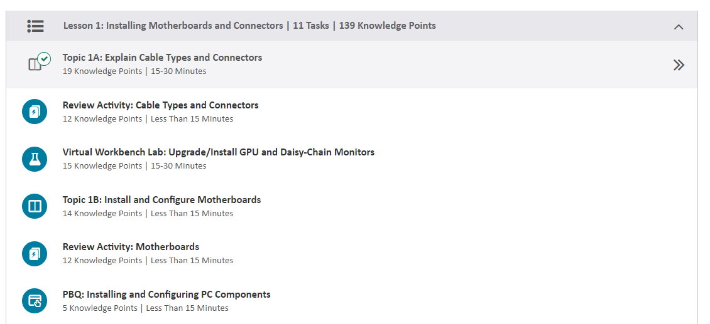Open Review Activity: Cable Types and Connectors

coord(160,105)
